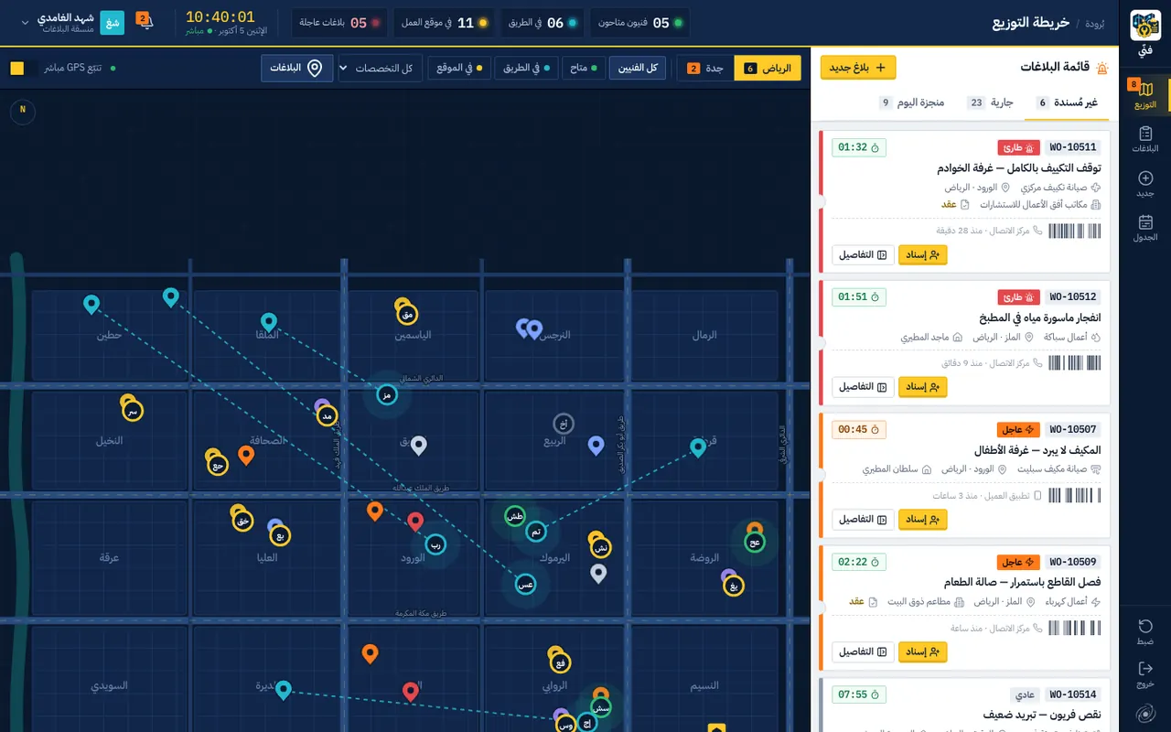
Task: Switch to جارية tab
Action: coord(989,102)
